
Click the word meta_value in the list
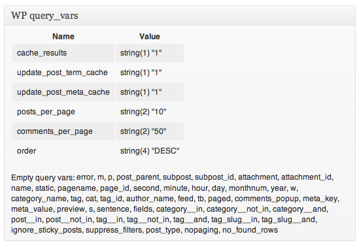(x=32, y=209)
